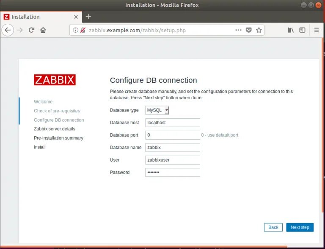This screenshot has height=249, width=325.
Task: Click the address bar URL text
Action: 137,31
